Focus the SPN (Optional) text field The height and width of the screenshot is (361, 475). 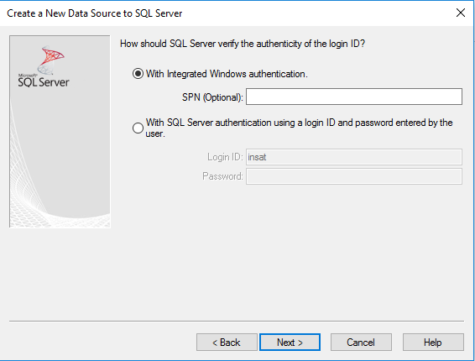pyautogui.click(x=354, y=97)
